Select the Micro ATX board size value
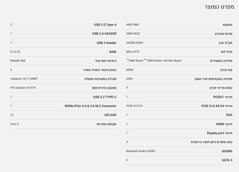239x172 pixels. coord(133,52)
